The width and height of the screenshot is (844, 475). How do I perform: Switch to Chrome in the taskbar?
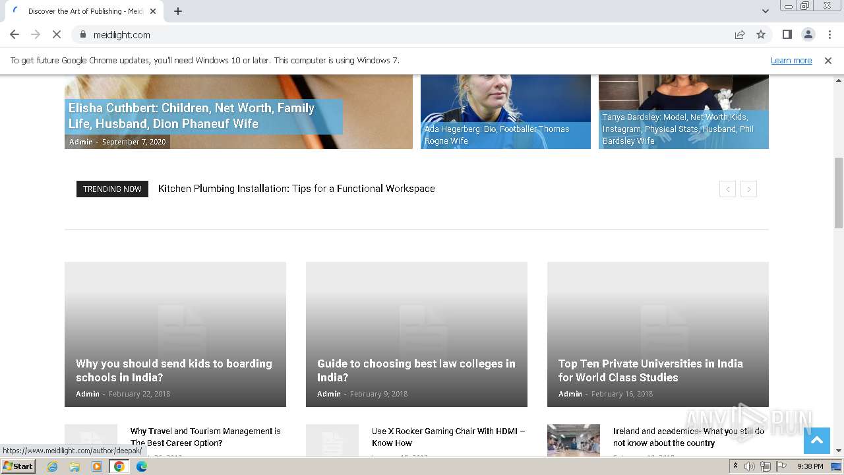pos(119,466)
